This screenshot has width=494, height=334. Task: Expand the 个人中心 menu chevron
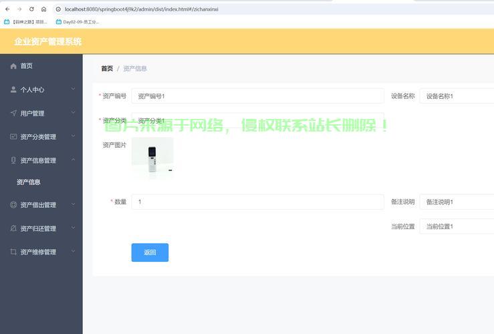73,89
